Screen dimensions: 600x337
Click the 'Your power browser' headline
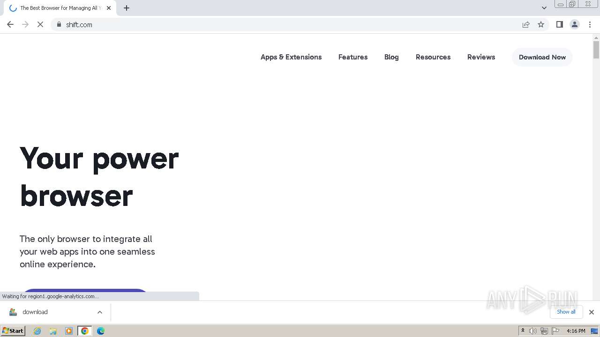click(x=99, y=176)
